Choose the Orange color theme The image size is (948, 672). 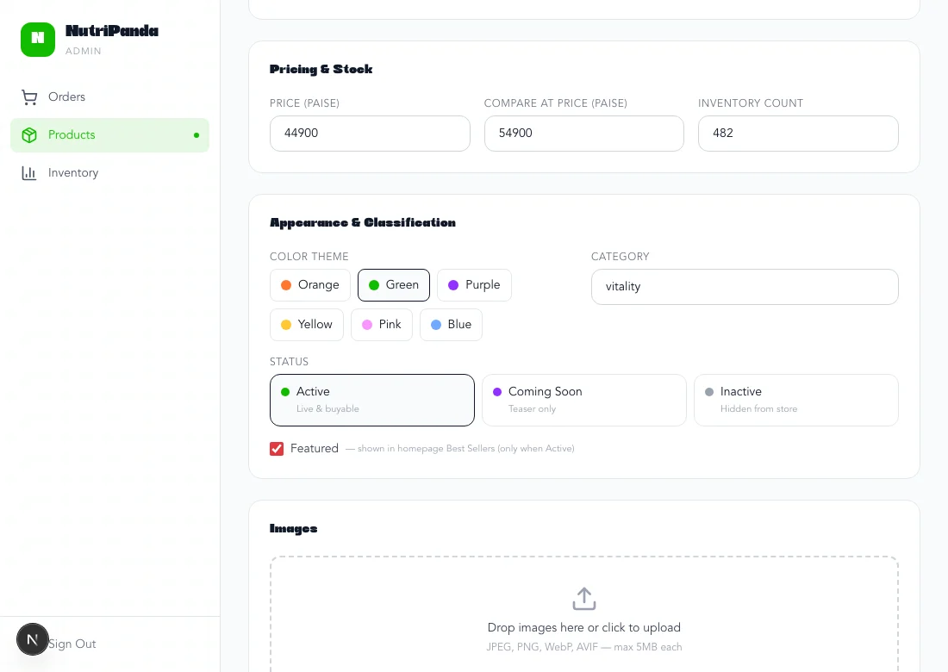(x=309, y=284)
